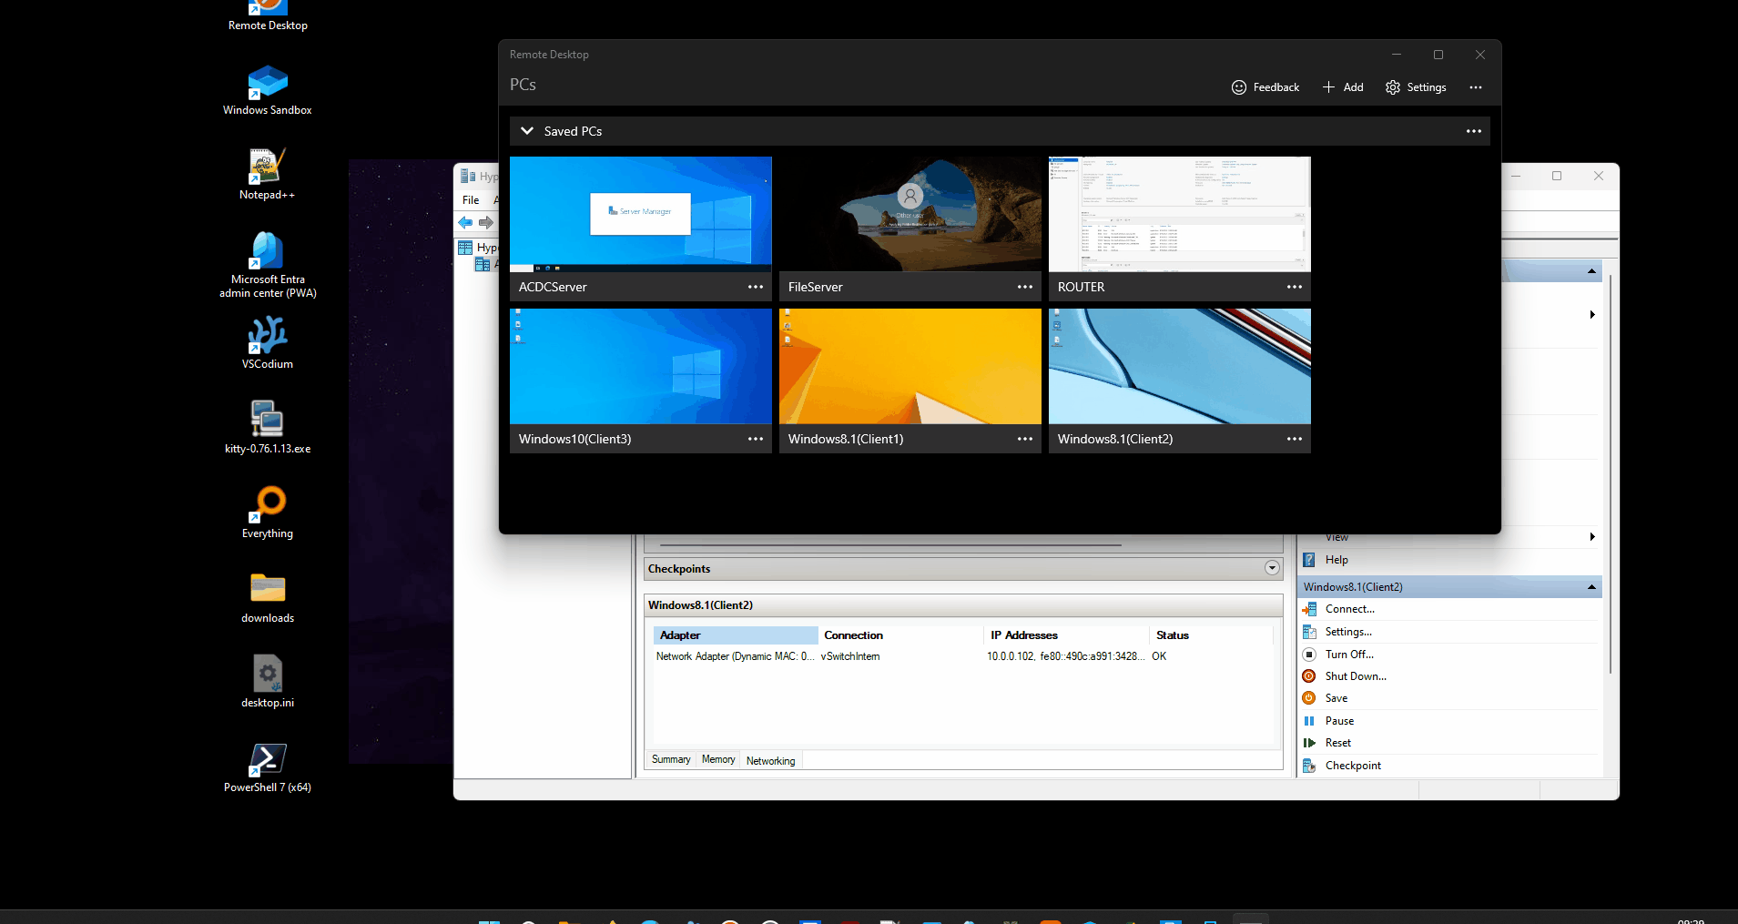Send feedback in Remote Desktop app

coord(1265,87)
